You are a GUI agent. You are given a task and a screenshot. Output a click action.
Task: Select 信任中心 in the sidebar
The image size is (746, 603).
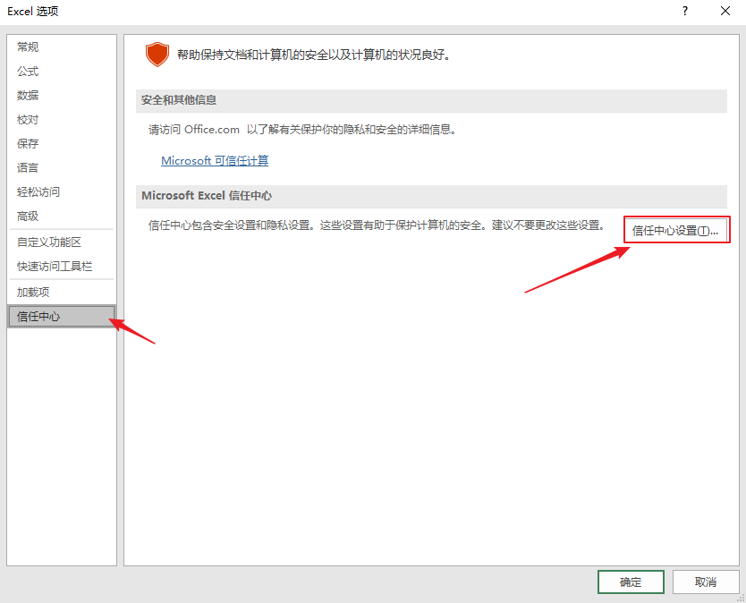(62, 317)
